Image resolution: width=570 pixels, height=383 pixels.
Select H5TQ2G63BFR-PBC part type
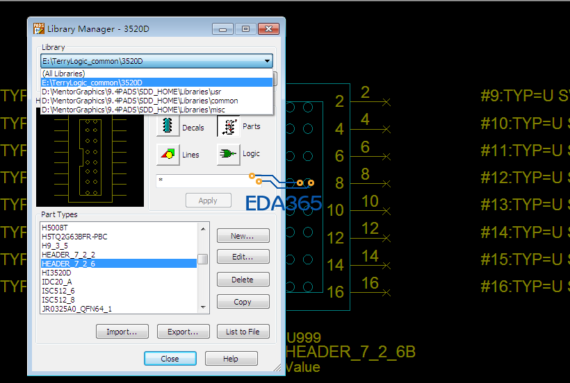[x=119, y=237]
